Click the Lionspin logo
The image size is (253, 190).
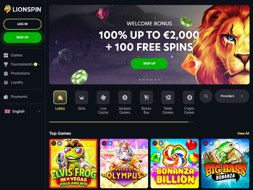[23, 9]
